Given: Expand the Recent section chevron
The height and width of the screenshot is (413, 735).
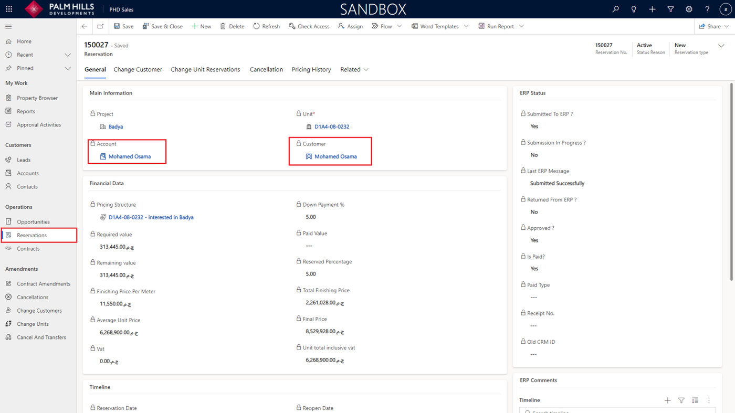Looking at the screenshot, I should tap(68, 55).
